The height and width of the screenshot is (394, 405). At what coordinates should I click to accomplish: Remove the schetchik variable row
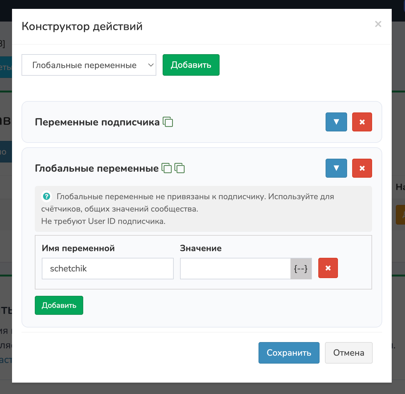[x=328, y=268]
